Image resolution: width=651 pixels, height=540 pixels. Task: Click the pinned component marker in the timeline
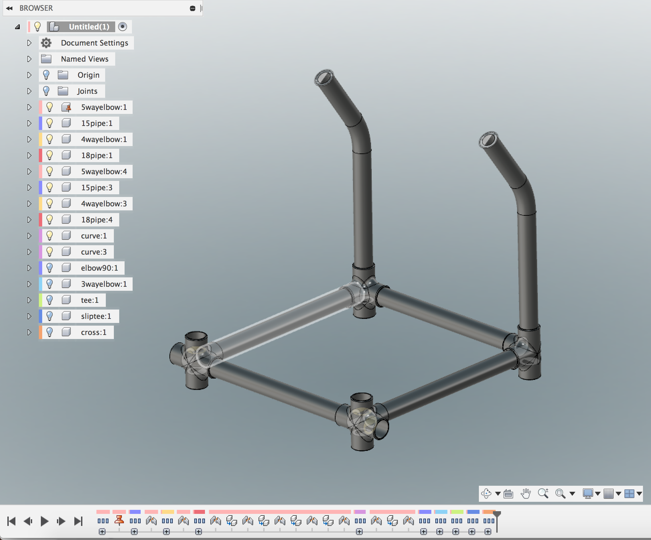coord(119,521)
